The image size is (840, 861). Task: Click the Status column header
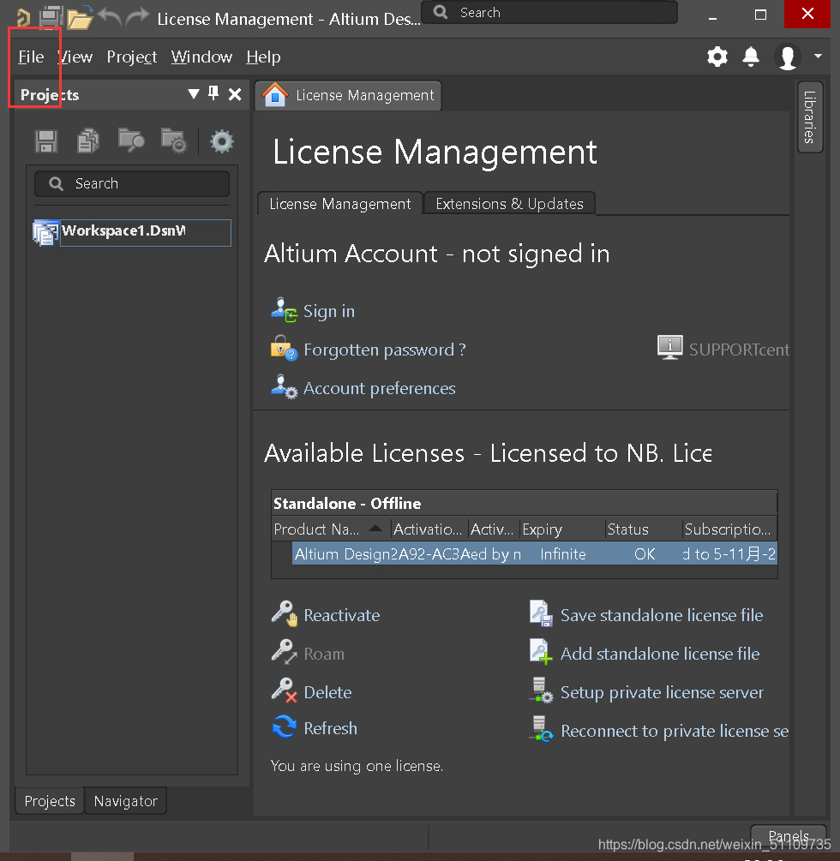tap(643, 529)
